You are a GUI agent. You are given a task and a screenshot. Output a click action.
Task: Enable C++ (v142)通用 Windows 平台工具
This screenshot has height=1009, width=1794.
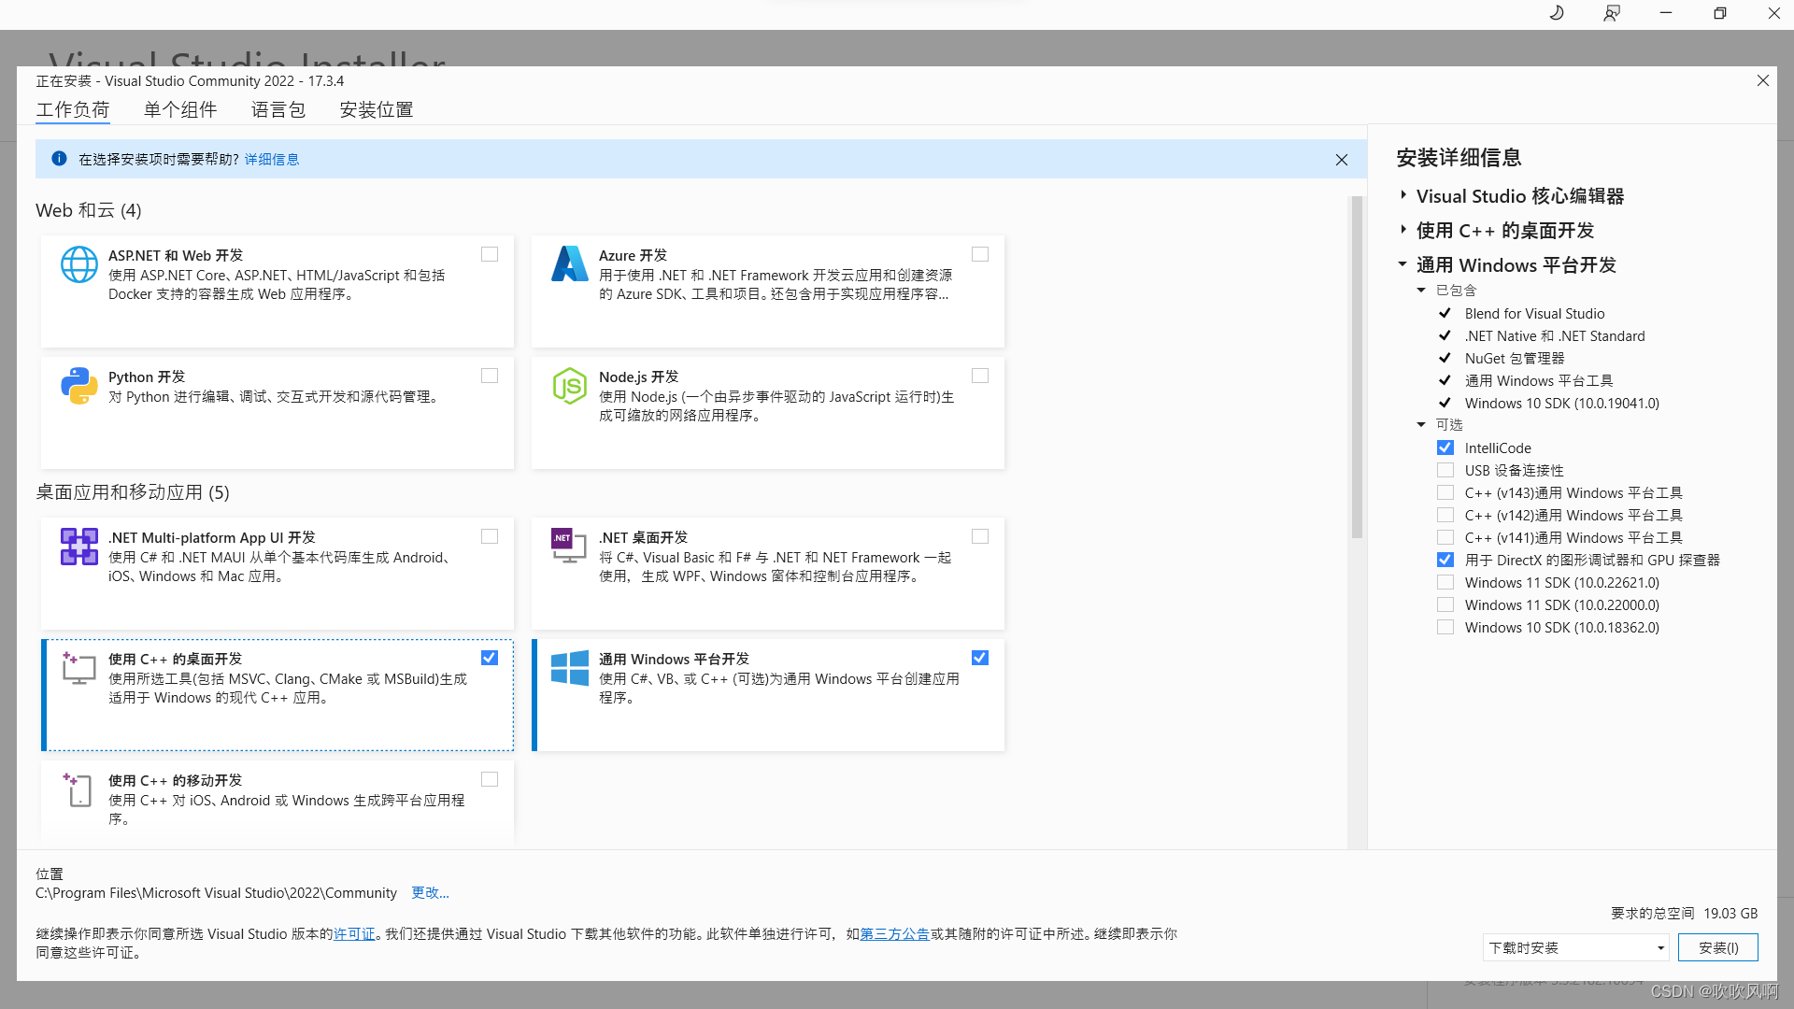click(1445, 515)
